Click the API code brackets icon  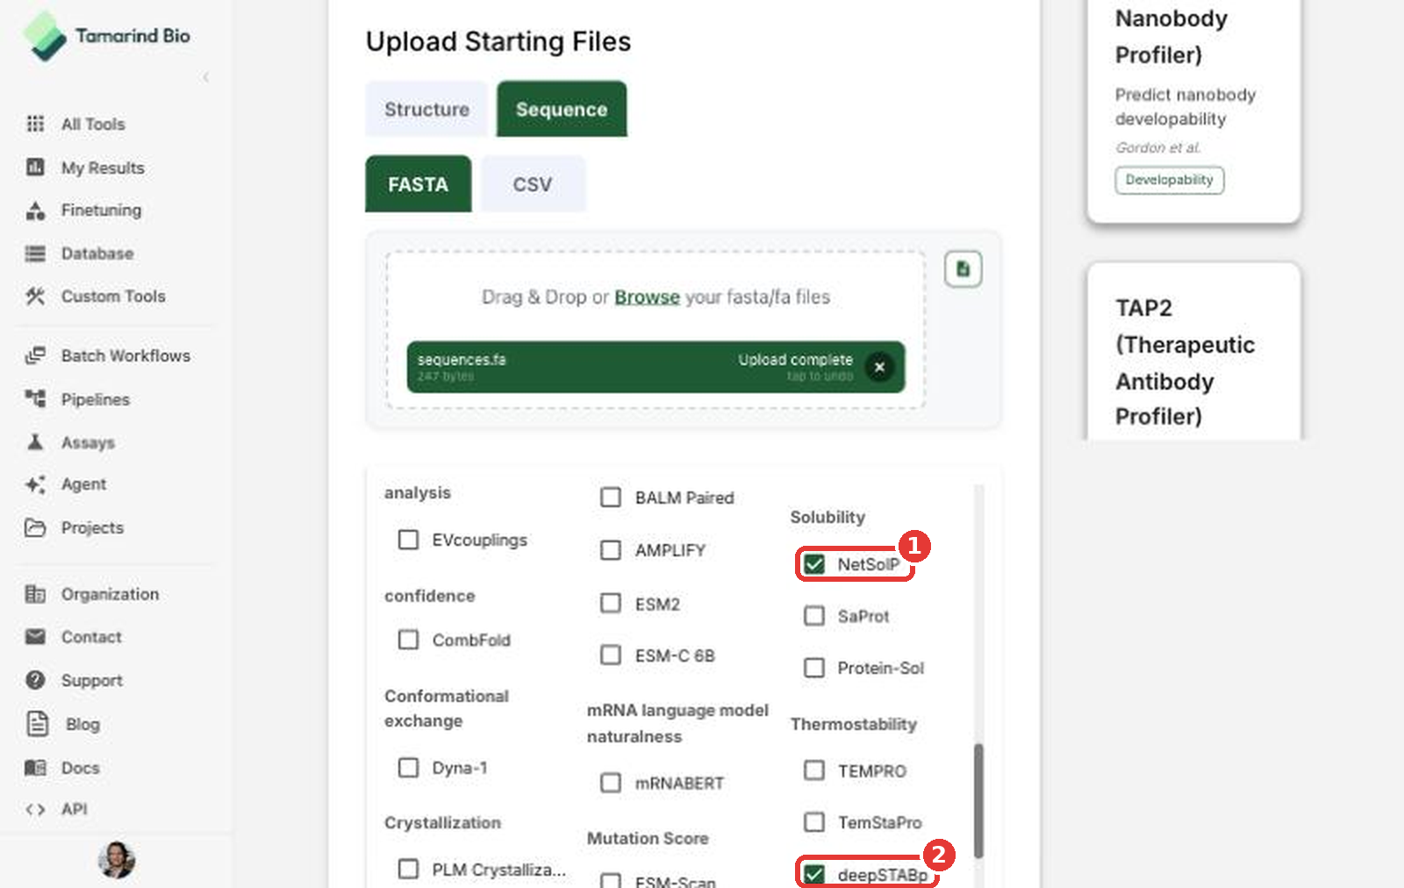click(x=35, y=809)
